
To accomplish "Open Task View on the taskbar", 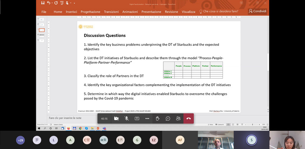I will [x=57, y=128].
